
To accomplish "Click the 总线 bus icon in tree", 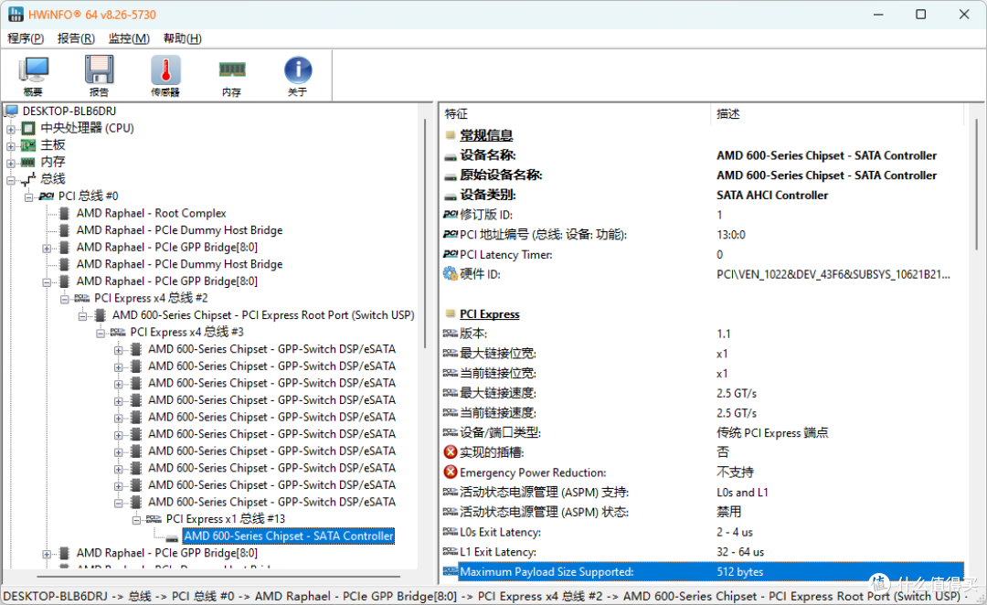I will (28, 179).
